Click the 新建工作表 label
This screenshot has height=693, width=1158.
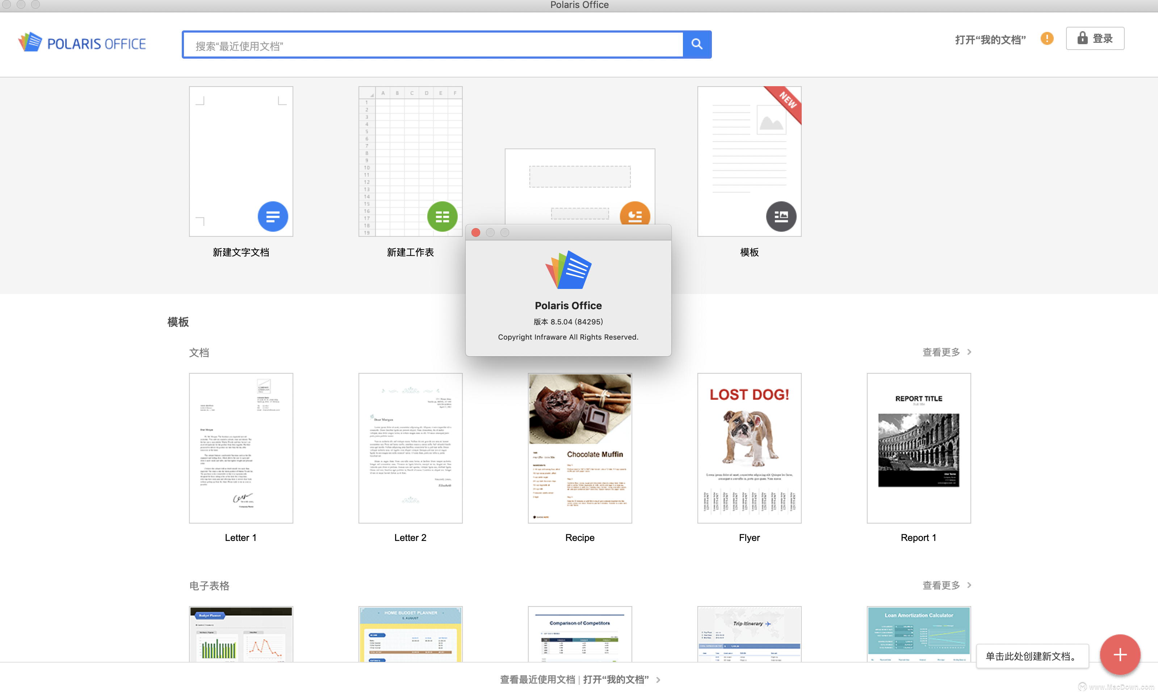(410, 252)
